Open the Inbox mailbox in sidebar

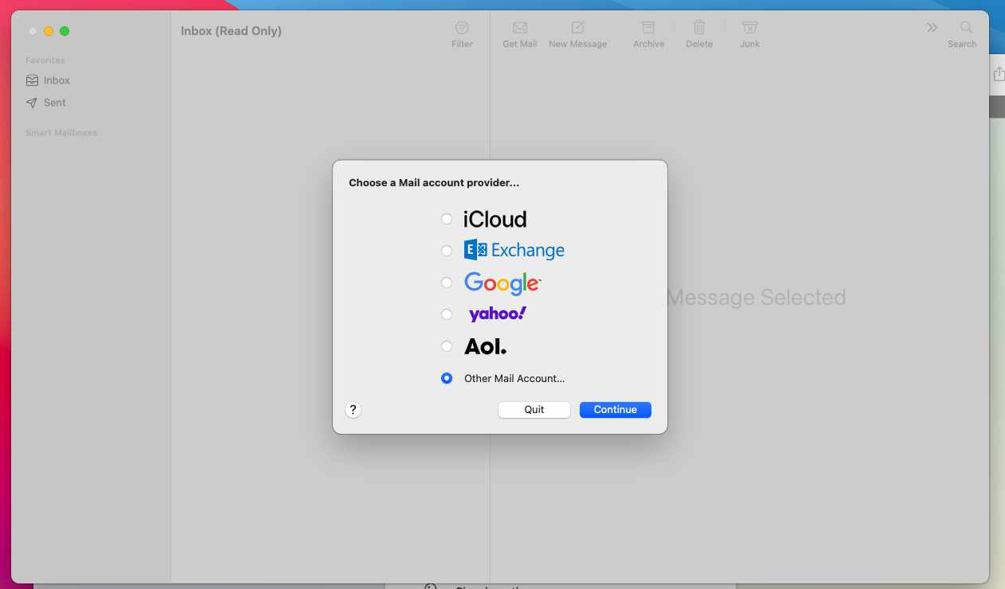click(56, 80)
